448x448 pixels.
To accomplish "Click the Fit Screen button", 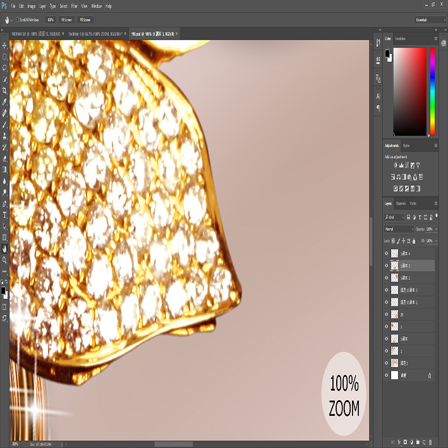I will (x=66, y=20).
